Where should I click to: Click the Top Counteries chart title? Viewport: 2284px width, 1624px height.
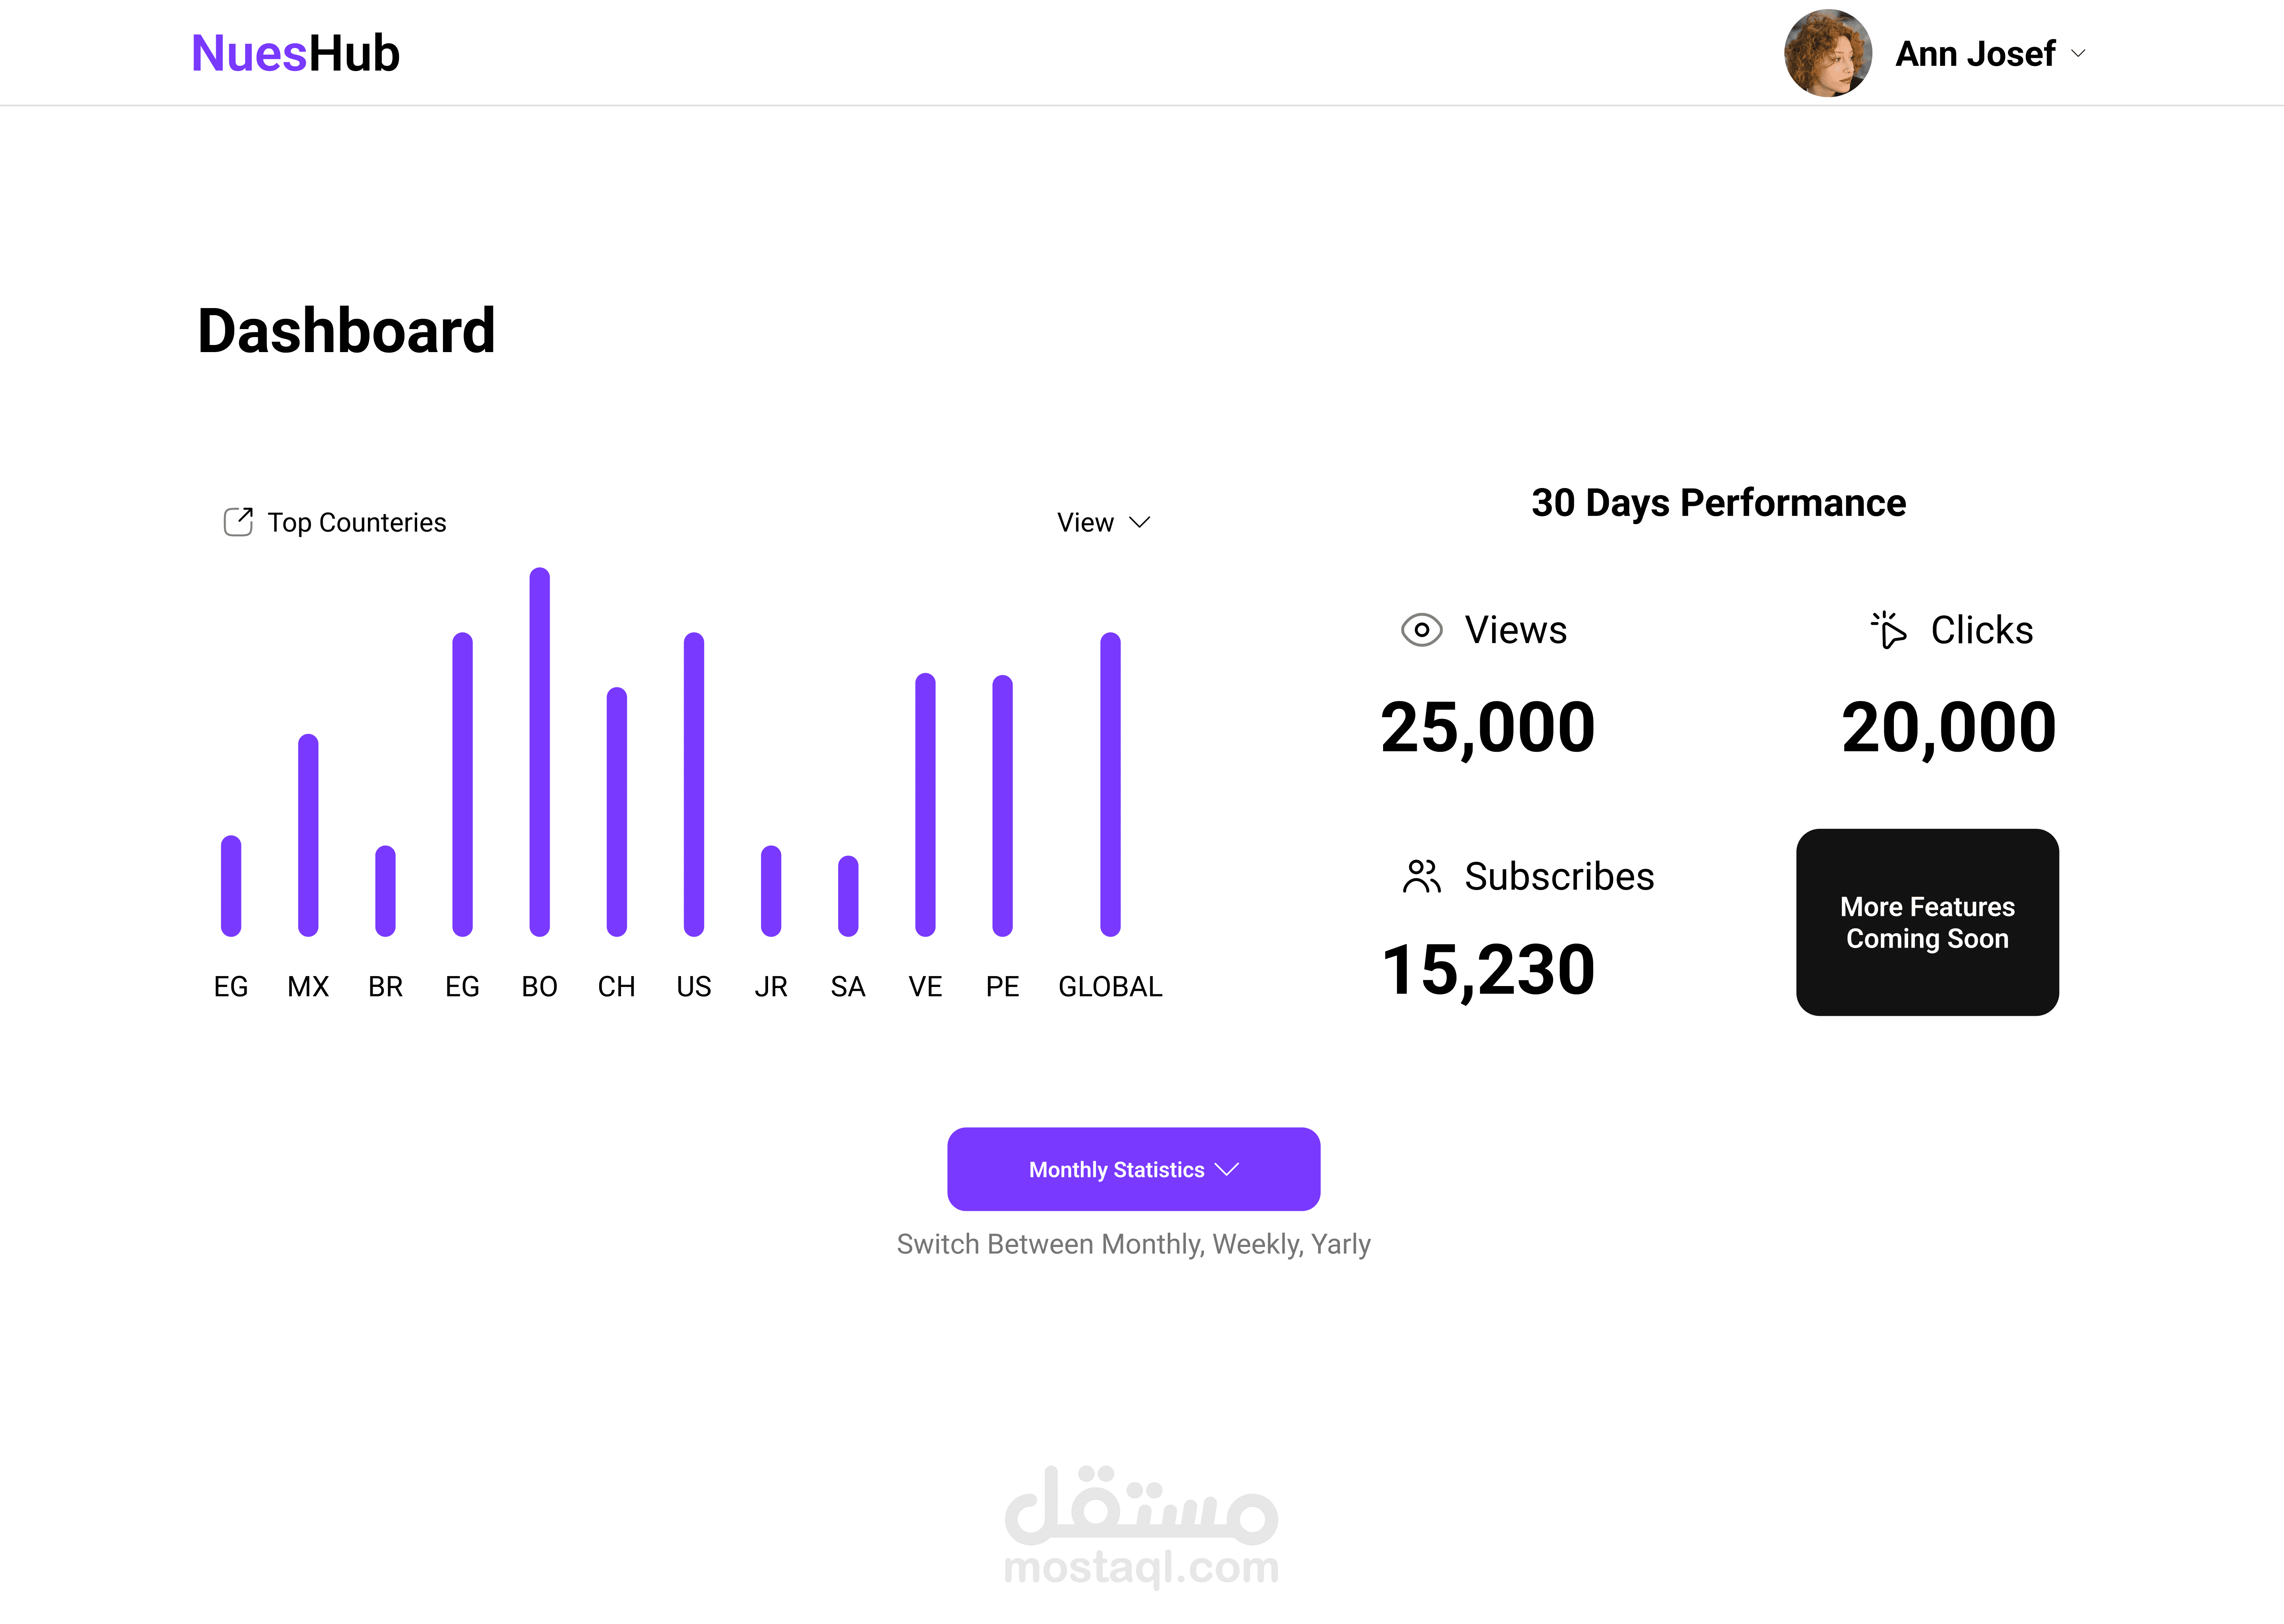coord(356,522)
